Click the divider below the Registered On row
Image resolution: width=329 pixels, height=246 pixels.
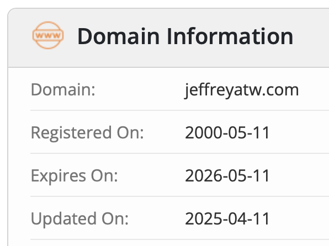click(x=179, y=153)
